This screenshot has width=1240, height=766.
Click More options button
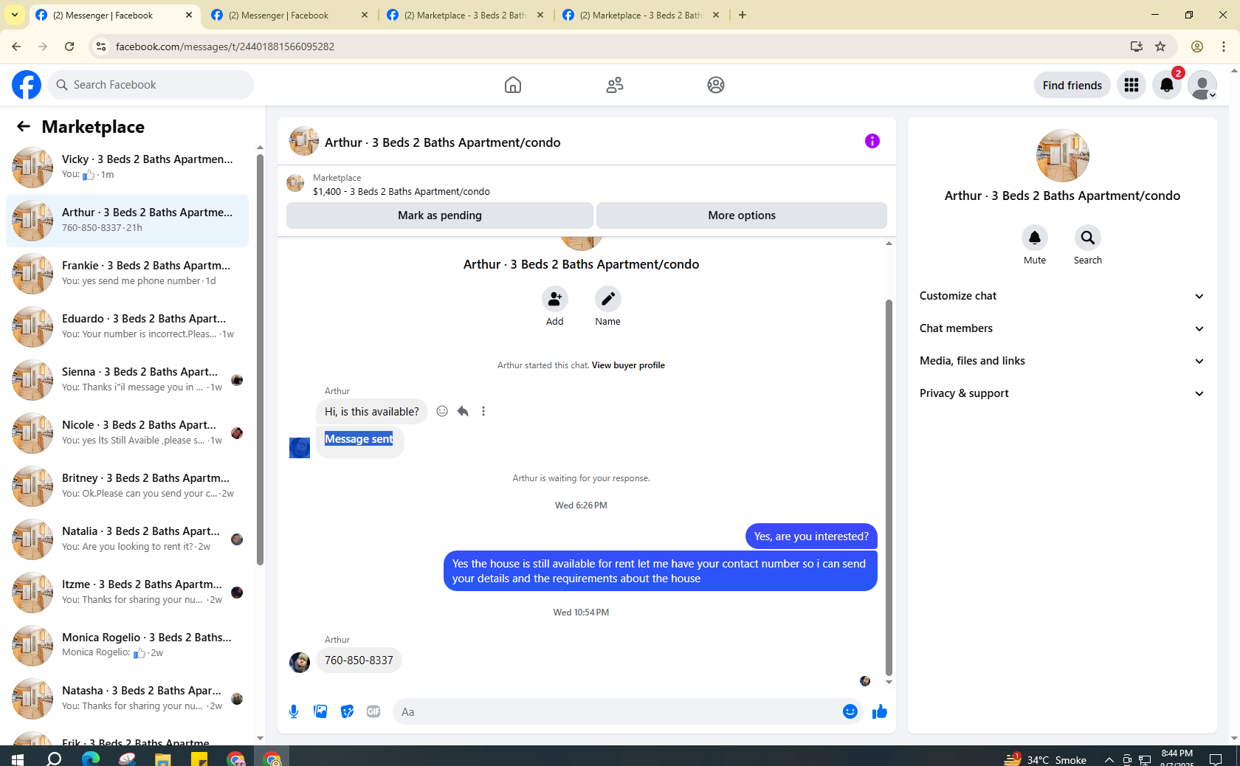click(742, 215)
